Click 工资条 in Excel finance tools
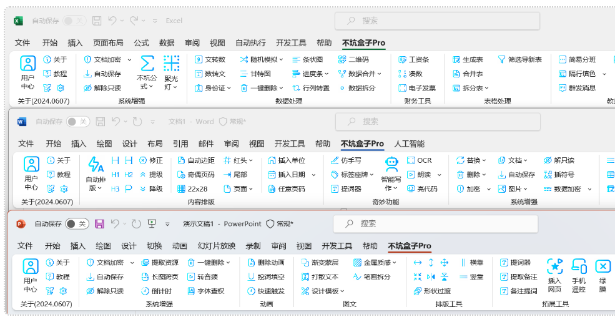Viewport: 615px width, 317px height. click(x=414, y=59)
